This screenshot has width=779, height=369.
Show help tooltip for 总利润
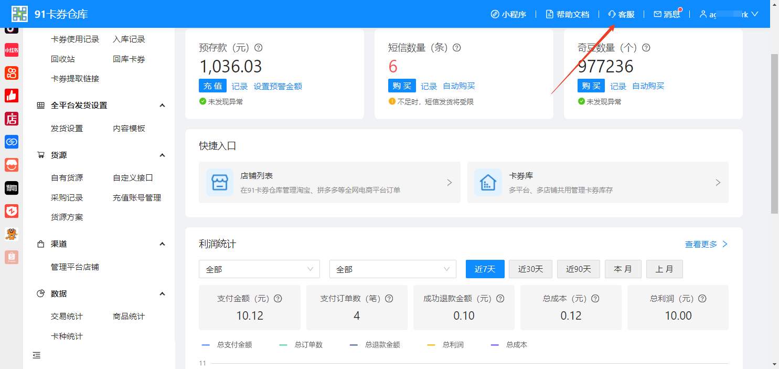click(702, 299)
